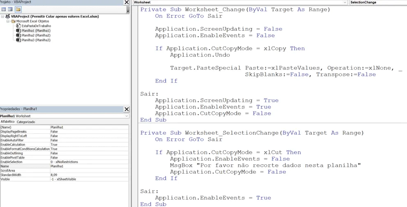Click the EnableOutlining property row

point(64,153)
